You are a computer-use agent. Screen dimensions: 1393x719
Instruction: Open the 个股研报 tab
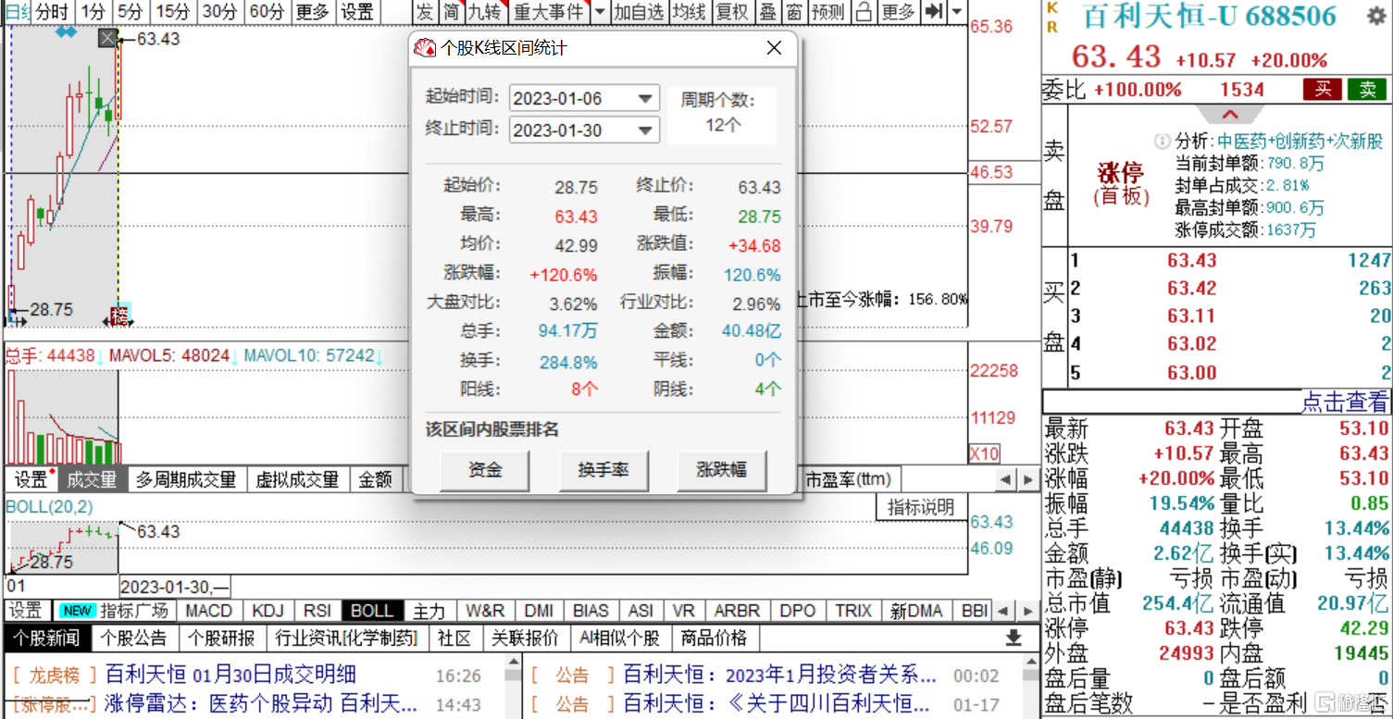(x=221, y=638)
